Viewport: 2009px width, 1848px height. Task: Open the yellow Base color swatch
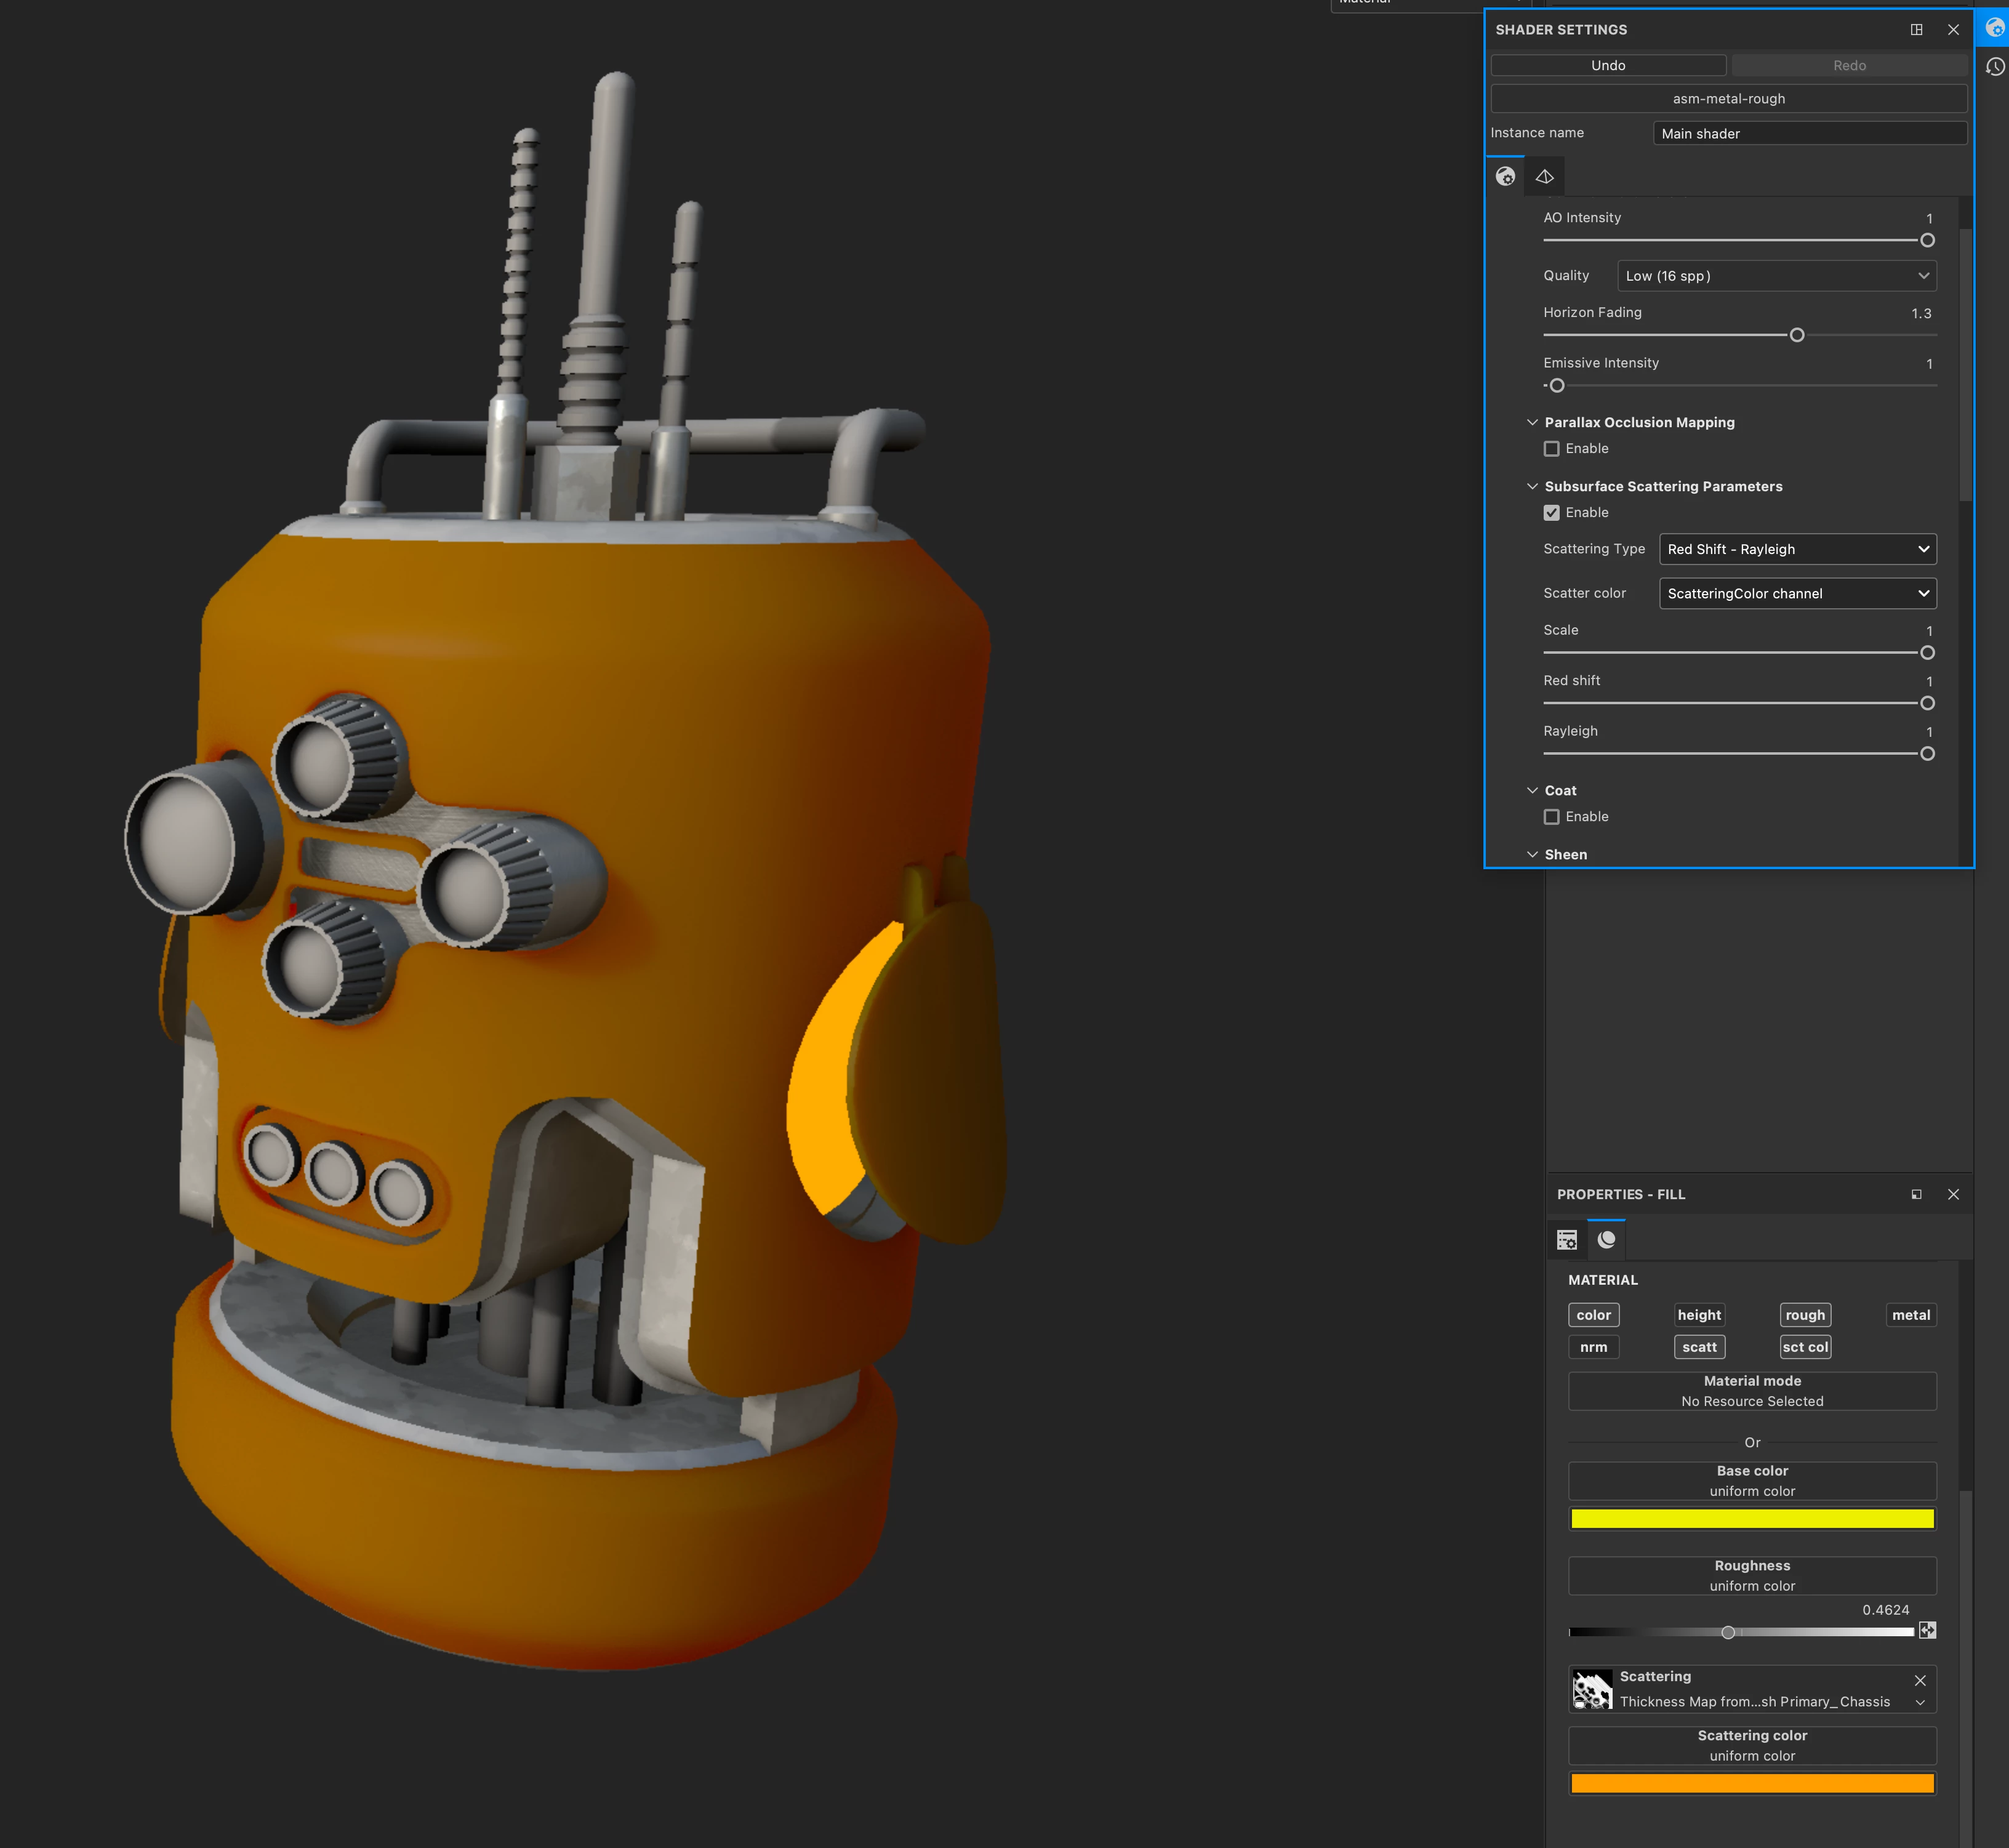1751,1519
